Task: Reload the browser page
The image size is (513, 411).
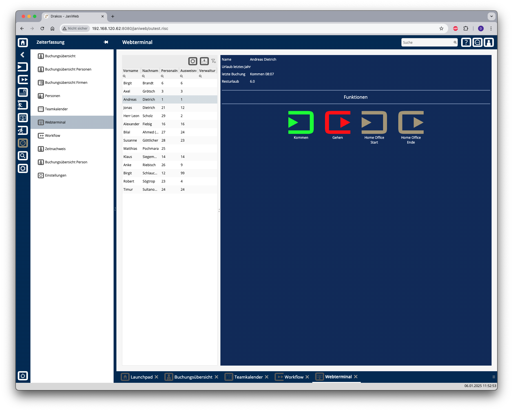Action: (42, 28)
